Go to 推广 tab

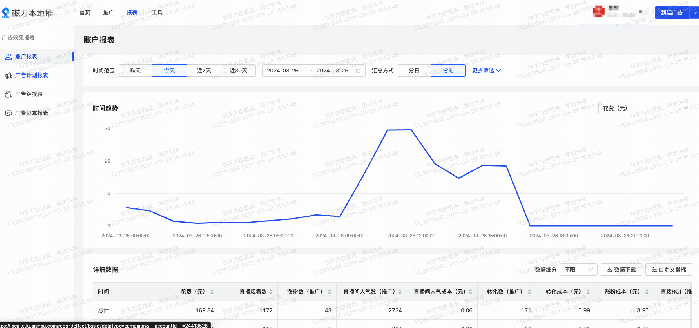[x=109, y=13]
